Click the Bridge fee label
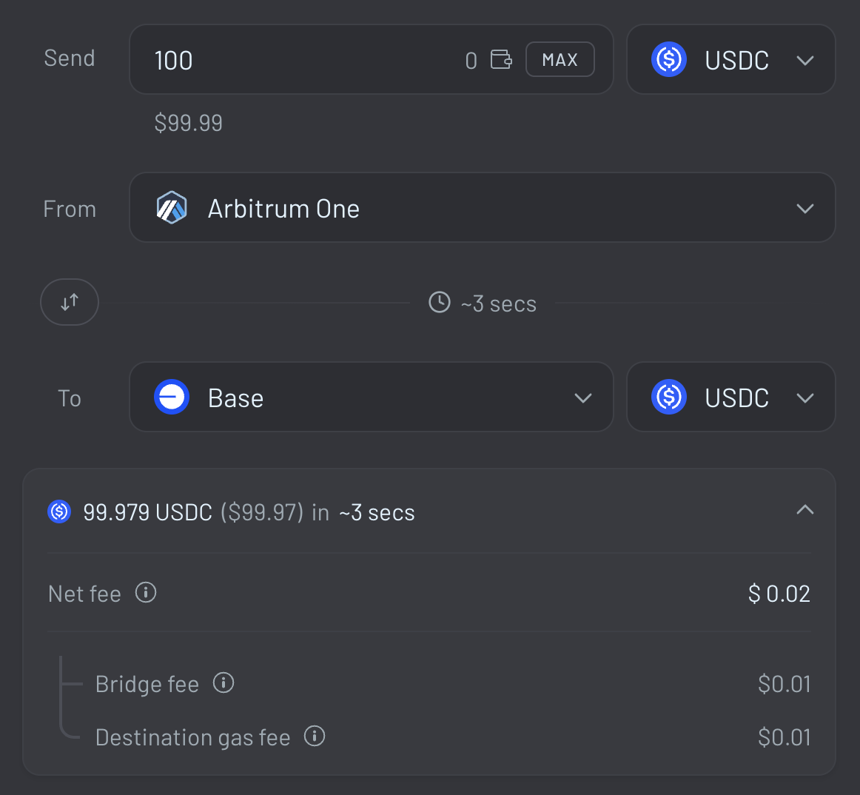The image size is (860, 795). point(147,684)
